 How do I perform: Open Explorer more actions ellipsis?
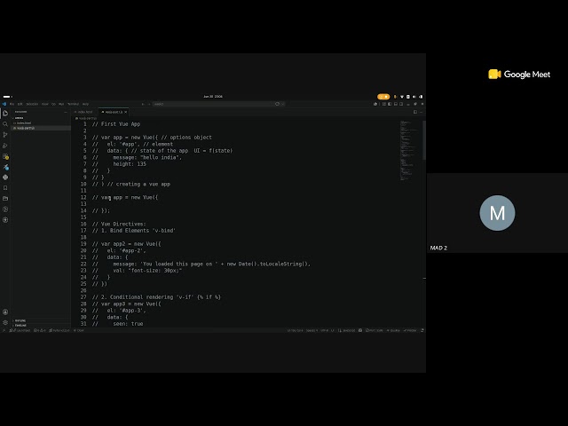(x=65, y=112)
